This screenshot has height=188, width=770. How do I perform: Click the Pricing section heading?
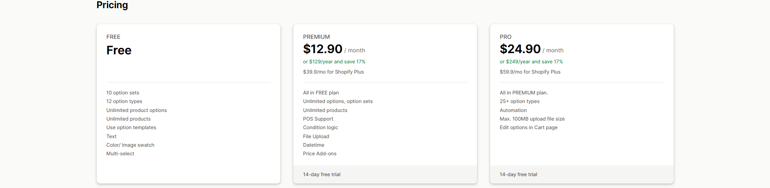[112, 5]
